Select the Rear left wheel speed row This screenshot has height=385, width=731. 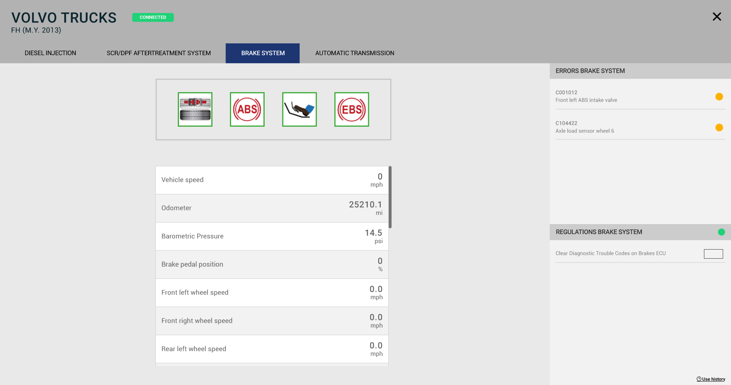point(272,349)
